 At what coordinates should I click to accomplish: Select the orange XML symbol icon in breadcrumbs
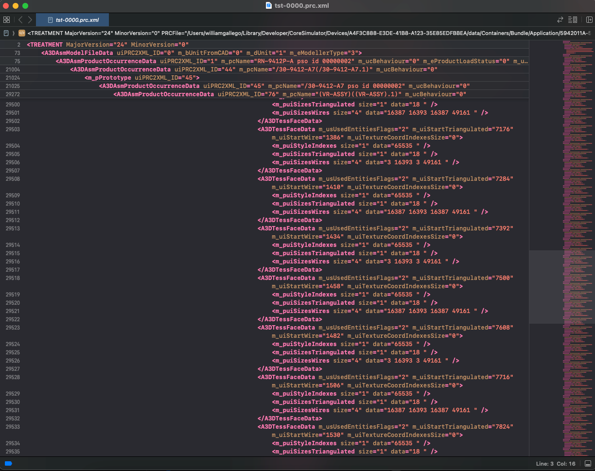pyautogui.click(x=21, y=33)
